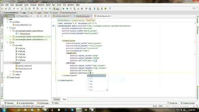Switch to the MainActivity.java editor tab
199x112 pixels.
[x=83, y=16]
